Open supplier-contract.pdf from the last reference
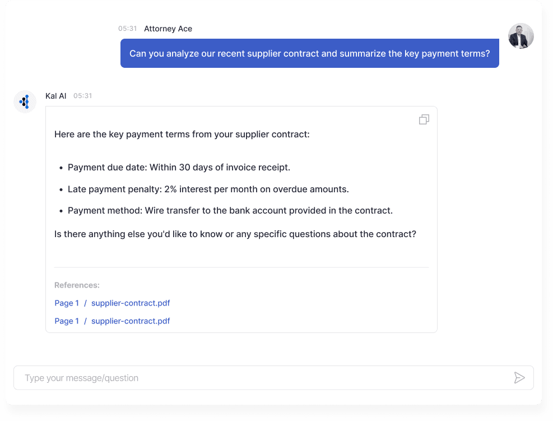Image resolution: width=553 pixels, height=421 pixels. (x=131, y=321)
